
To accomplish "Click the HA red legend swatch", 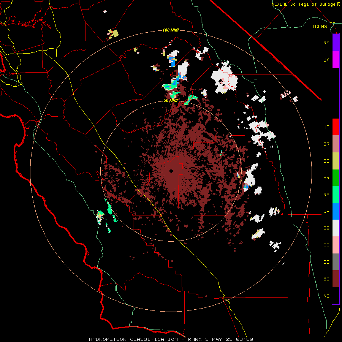I will 336,127.
